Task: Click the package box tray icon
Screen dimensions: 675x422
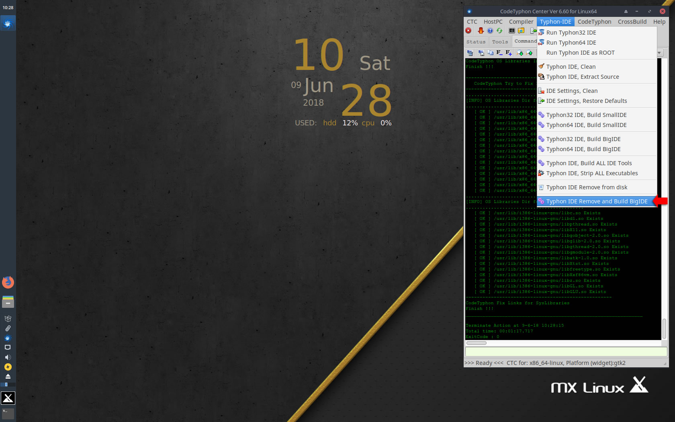Action: tap(8, 319)
